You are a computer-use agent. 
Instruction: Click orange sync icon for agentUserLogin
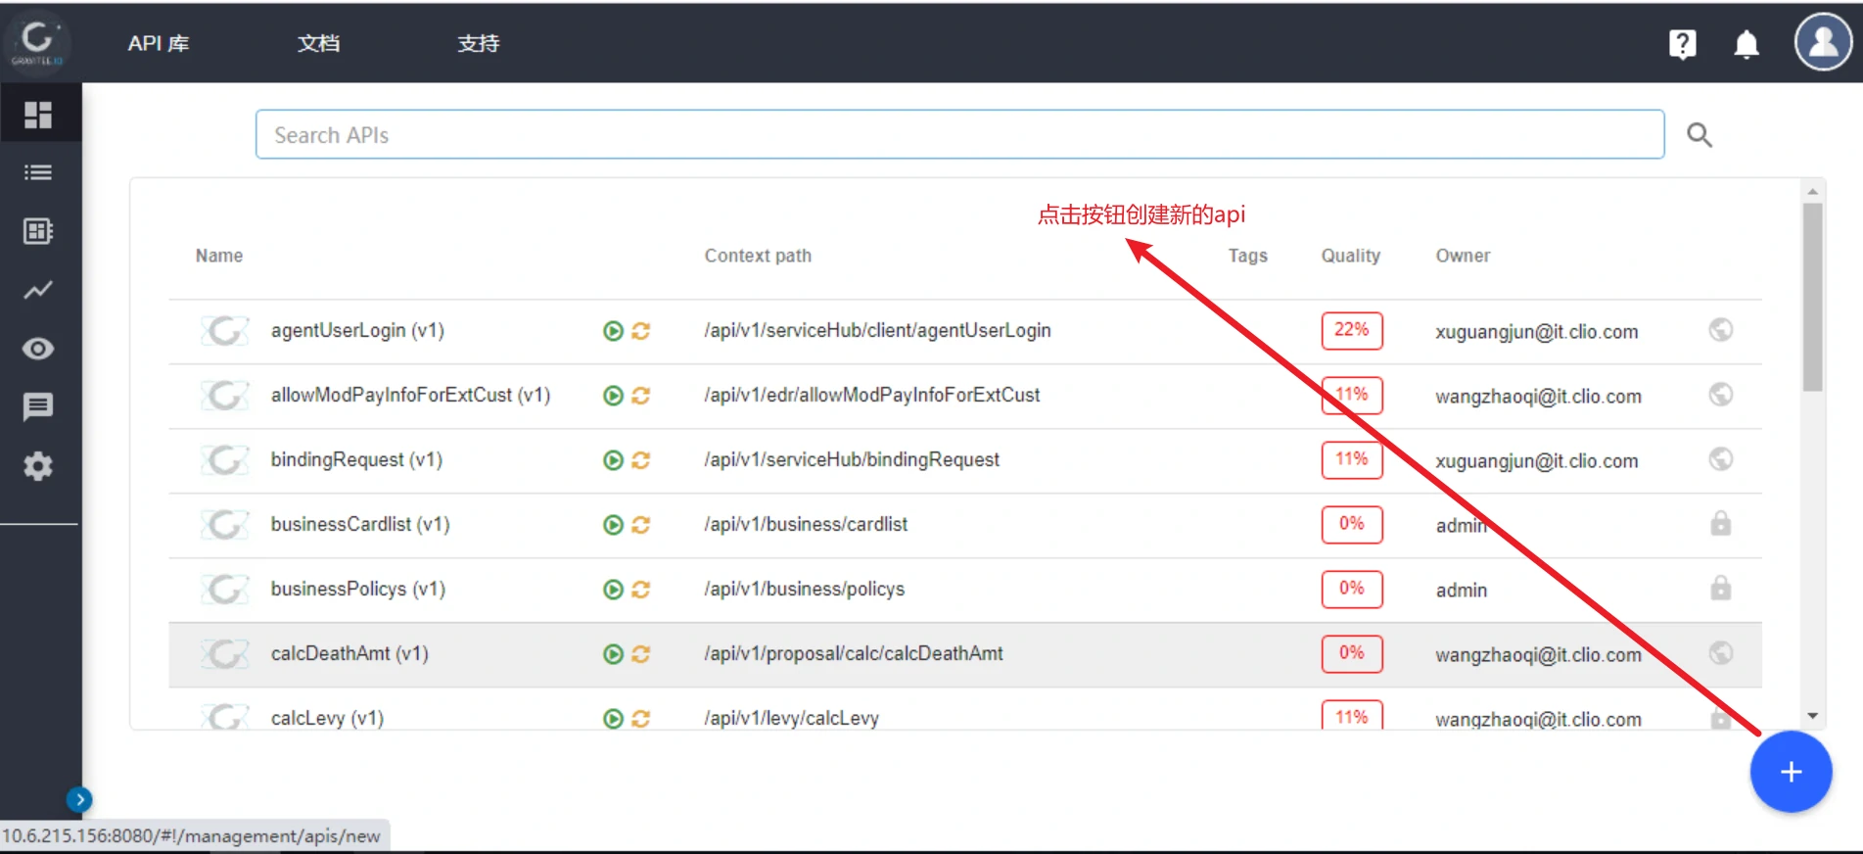pyautogui.click(x=641, y=331)
